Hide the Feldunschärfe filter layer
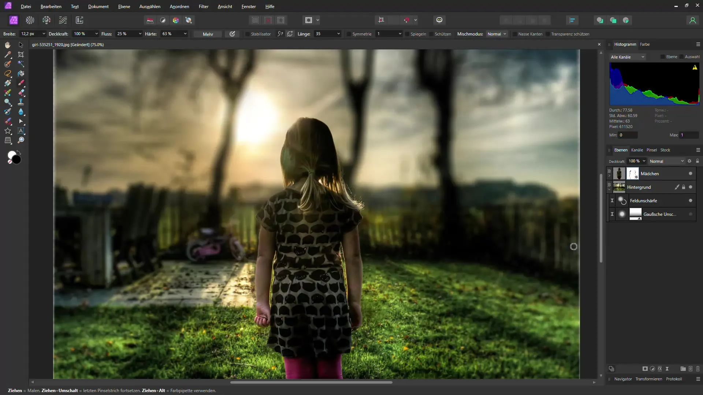703x395 pixels. [x=691, y=200]
